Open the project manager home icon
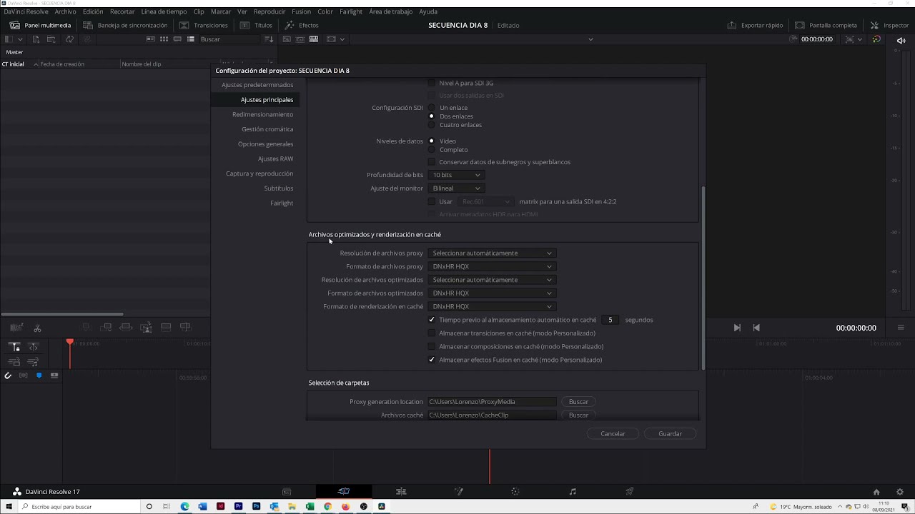 coord(876,492)
